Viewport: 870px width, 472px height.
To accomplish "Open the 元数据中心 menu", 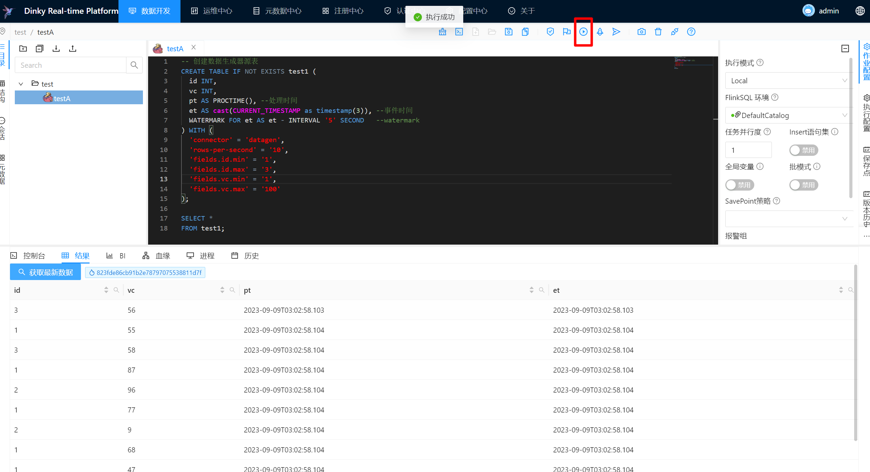I will tap(277, 11).
